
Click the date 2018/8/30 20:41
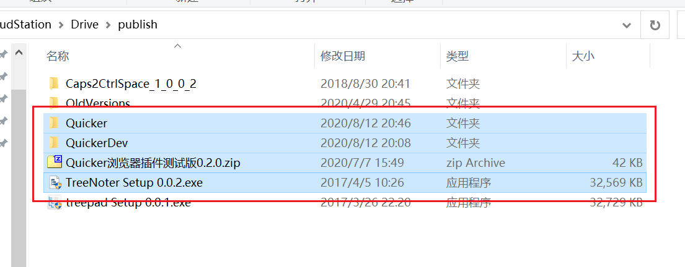[366, 83]
